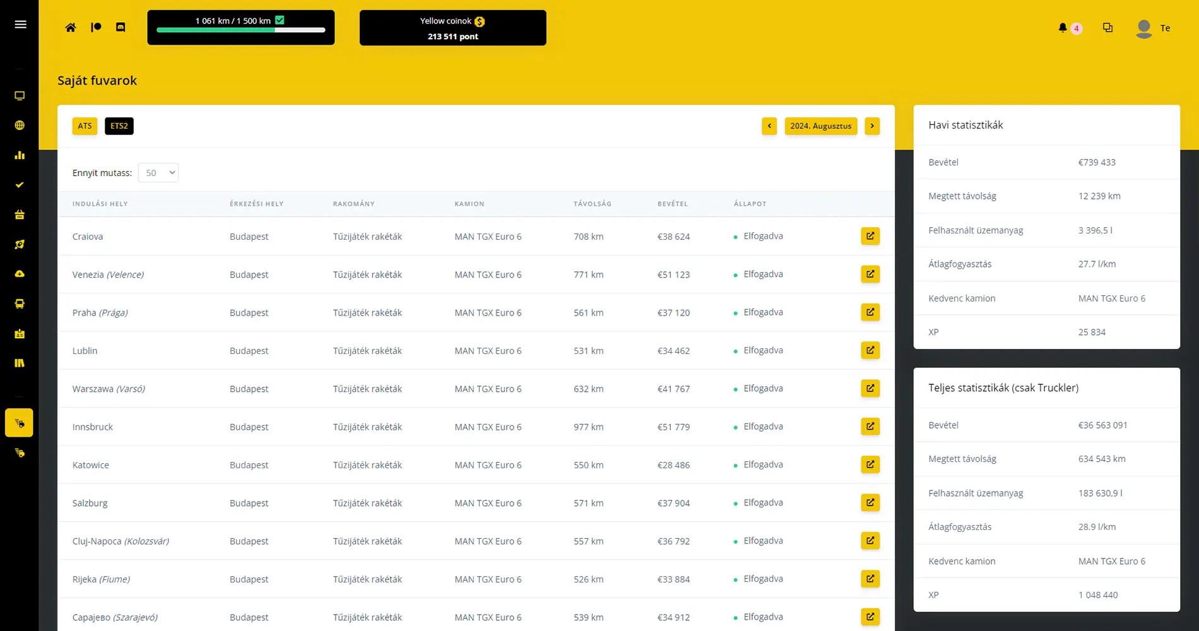Click the rocket icon in the sidebar
Viewport: 1199px width, 631px height.
pos(20,244)
